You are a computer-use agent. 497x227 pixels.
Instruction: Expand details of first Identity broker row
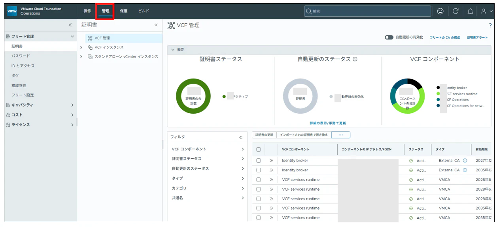point(272,161)
